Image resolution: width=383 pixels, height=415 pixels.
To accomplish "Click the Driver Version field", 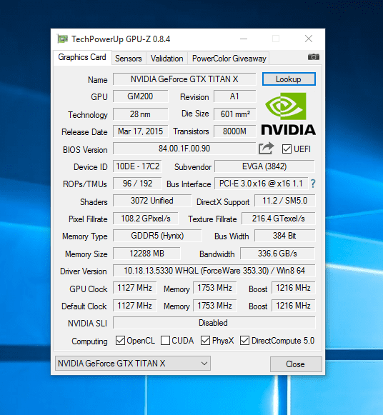I will [214, 271].
